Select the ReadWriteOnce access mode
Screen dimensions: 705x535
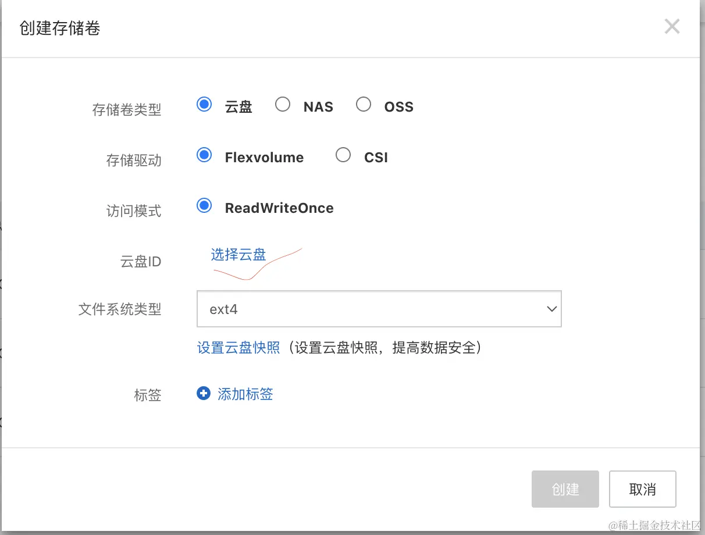204,206
